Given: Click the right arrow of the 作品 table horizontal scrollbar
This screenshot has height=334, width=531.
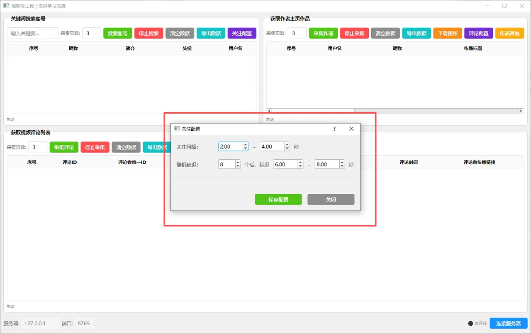Looking at the screenshot, I should pos(521,111).
